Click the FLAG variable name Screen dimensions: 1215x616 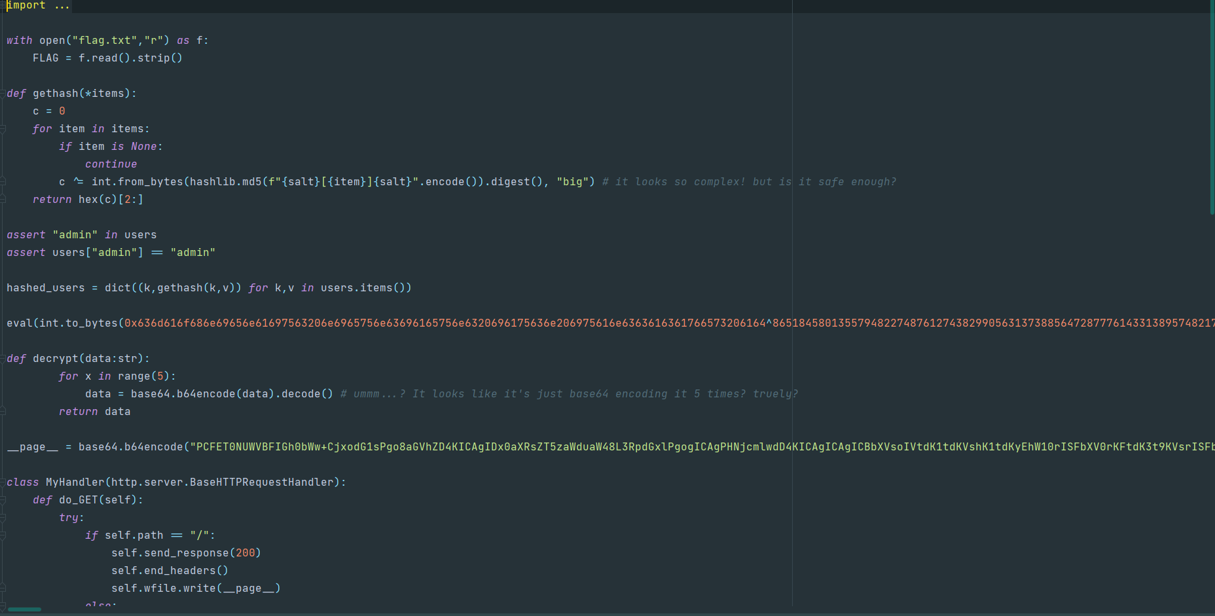[x=45, y=58]
